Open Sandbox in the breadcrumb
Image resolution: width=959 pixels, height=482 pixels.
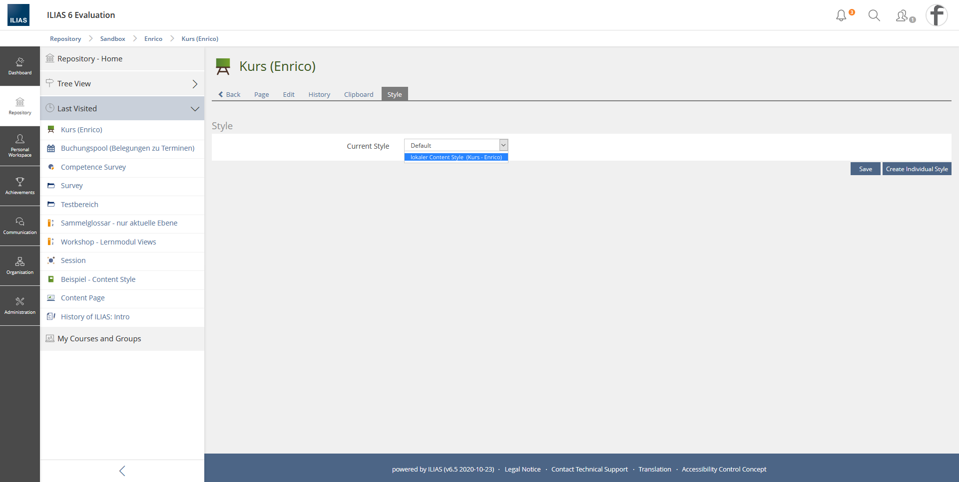click(x=112, y=39)
